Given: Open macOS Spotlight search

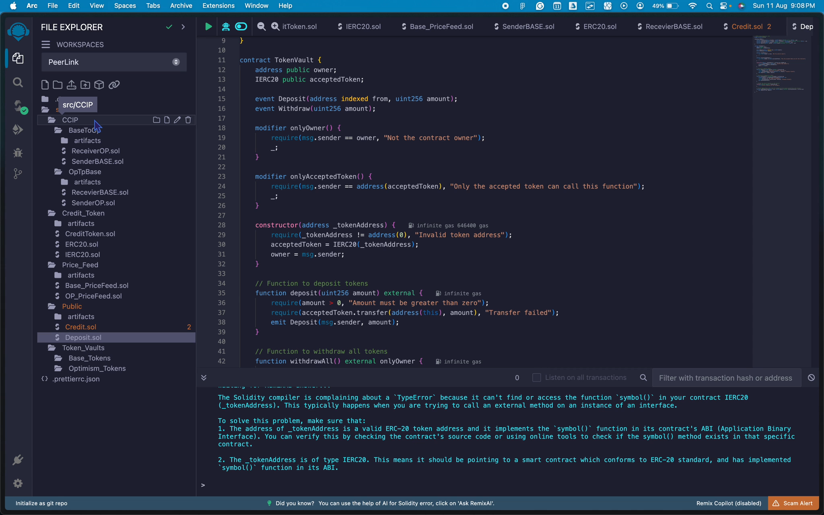Looking at the screenshot, I should [709, 6].
